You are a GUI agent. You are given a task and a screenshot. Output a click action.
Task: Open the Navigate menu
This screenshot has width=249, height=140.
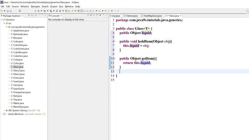pyautogui.click(x=35, y=7)
